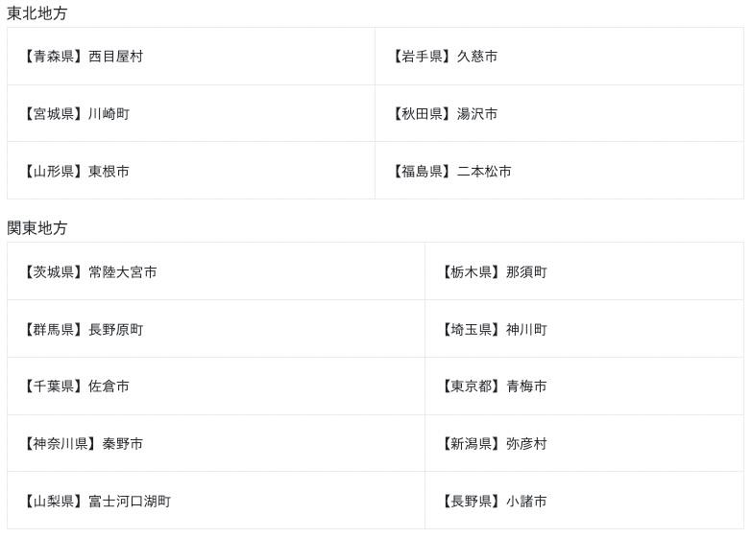Select the 福島県 二本松市 cell

coord(450,172)
